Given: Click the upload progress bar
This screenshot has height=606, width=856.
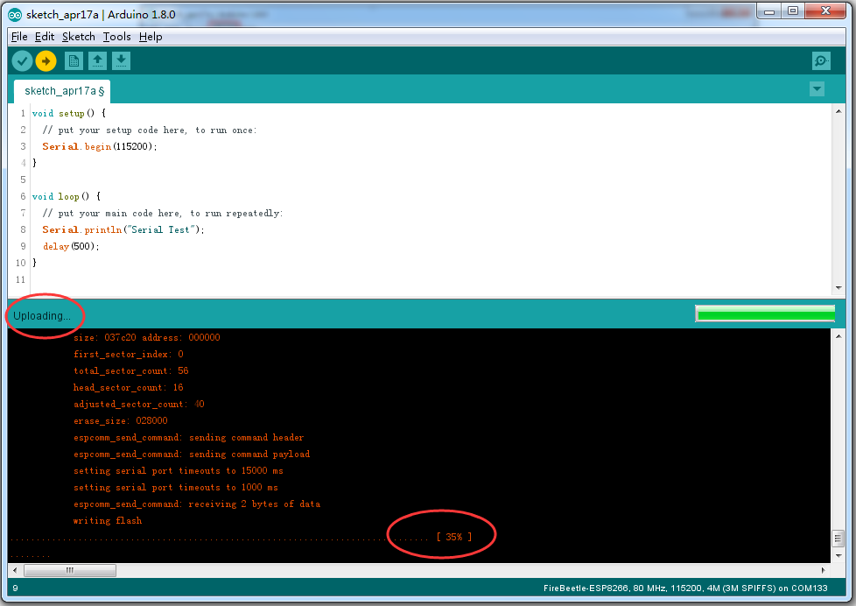Looking at the screenshot, I should point(765,314).
